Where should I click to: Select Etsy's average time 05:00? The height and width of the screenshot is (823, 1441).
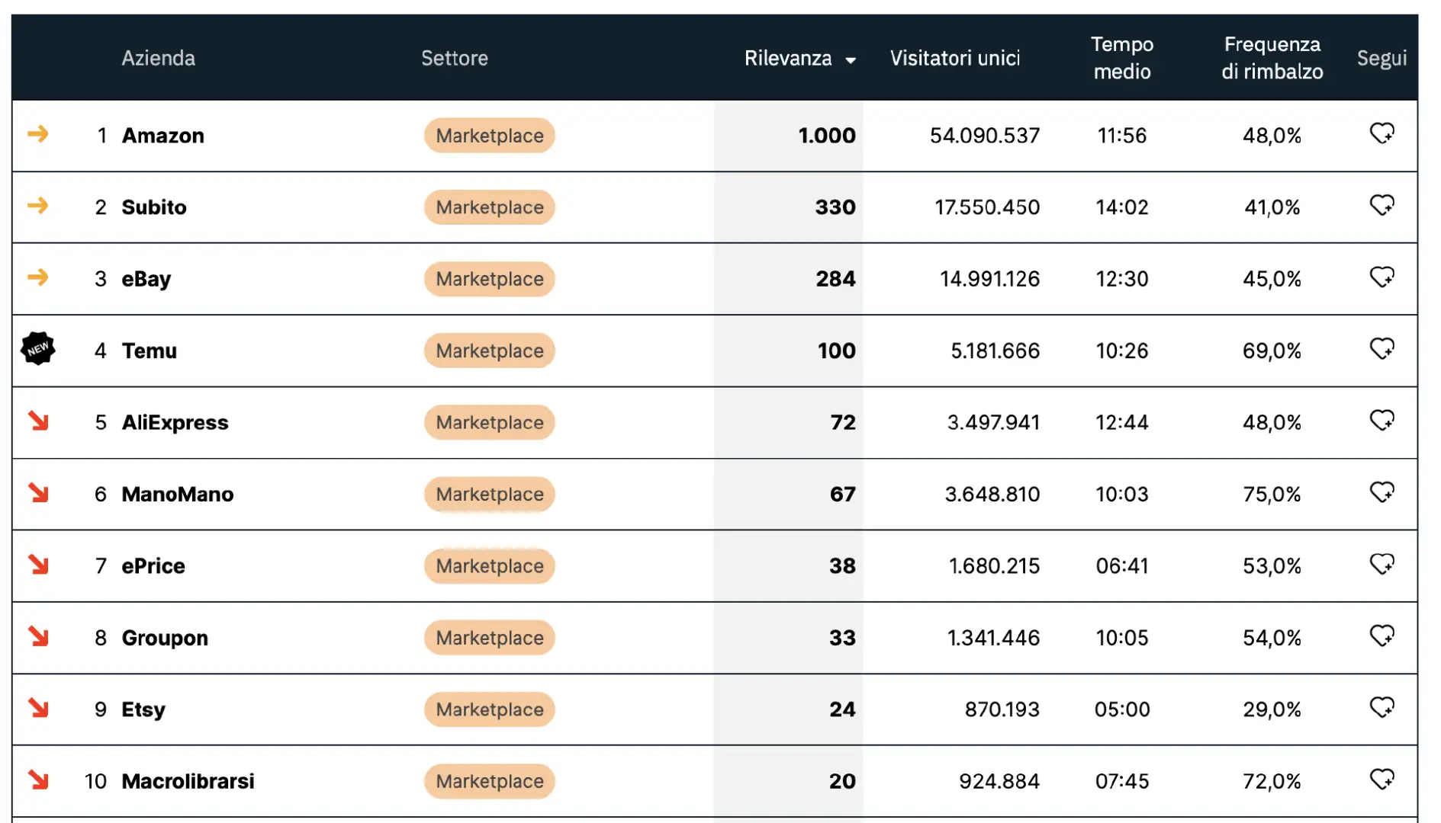(x=1122, y=709)
